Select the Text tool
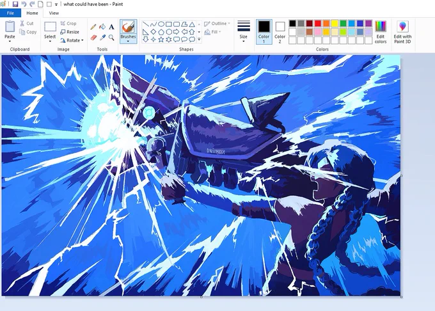435x311 pixels. tap(111, 27)
